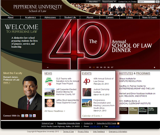The width and height of the screenshot is (160, 135).
Task: Click the 40 logo in Events
Action: pos(87,81)
